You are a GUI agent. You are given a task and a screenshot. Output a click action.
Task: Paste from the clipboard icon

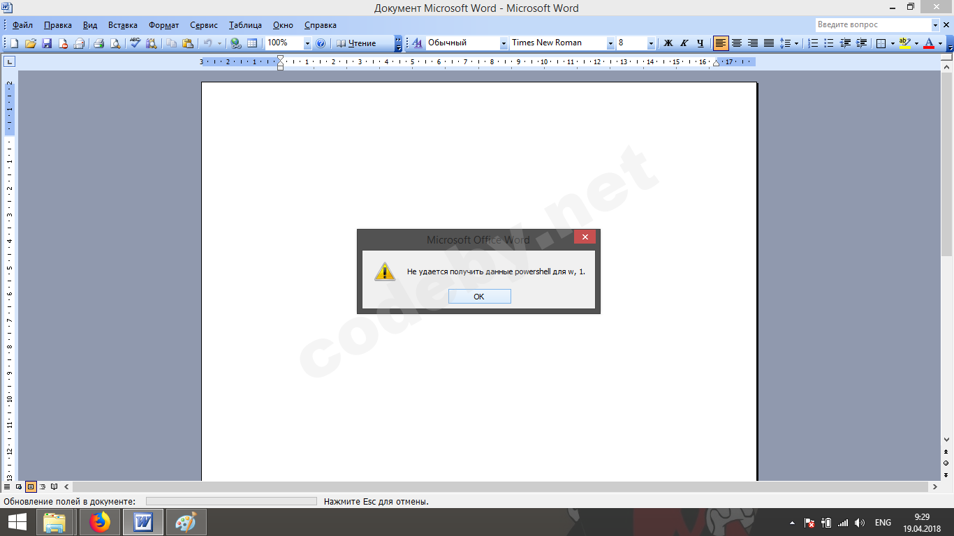[x=187, y=43]
